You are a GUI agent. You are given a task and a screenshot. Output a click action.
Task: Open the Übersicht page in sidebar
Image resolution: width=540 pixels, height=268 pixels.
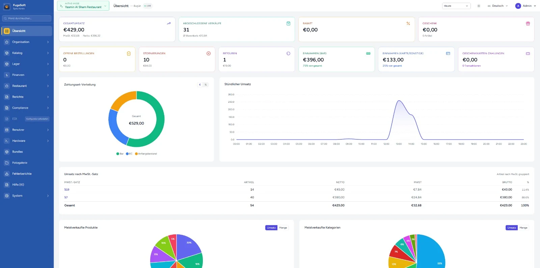click(27, 31)
